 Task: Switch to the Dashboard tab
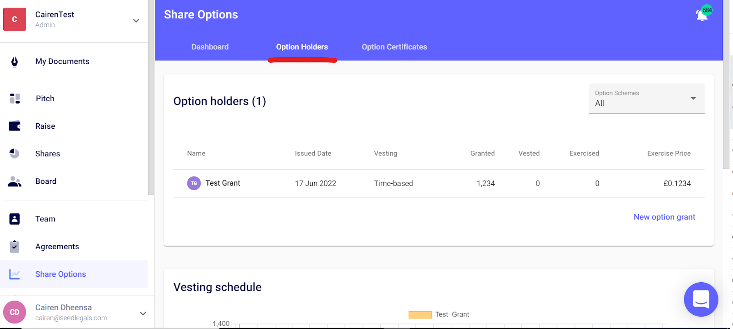click(x=210, y=47)
